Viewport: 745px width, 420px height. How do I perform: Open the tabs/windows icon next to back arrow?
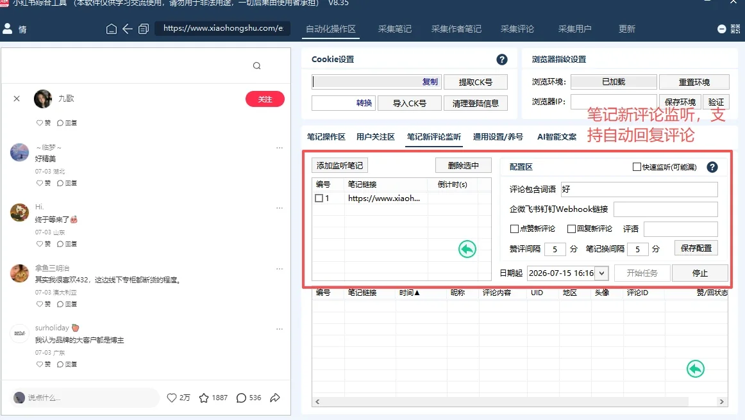tap(144, 29)
